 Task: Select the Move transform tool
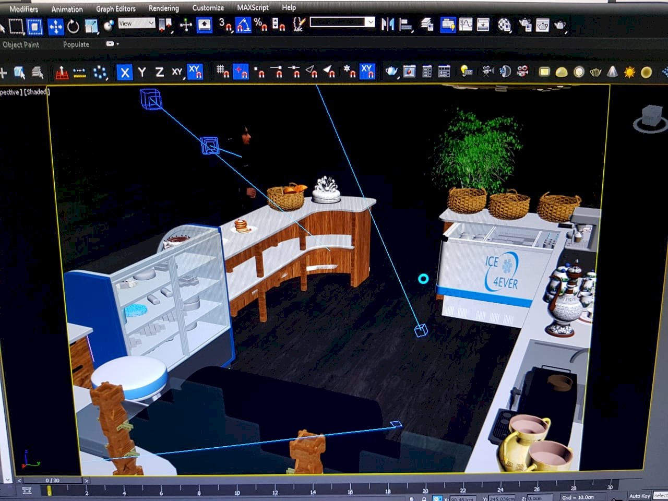click(55, 26)
